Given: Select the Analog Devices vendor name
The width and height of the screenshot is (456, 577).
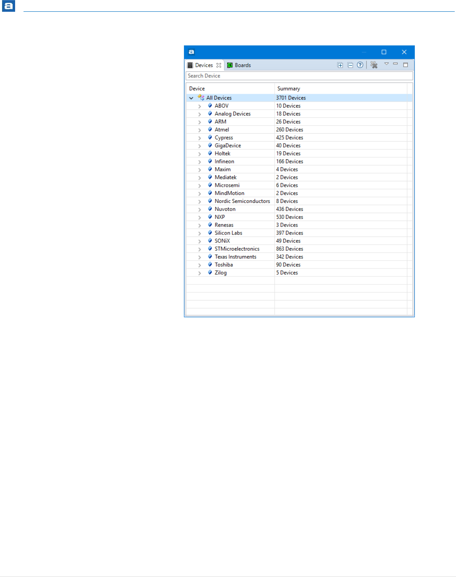Looking at the screenshot, I should [233, 114].
